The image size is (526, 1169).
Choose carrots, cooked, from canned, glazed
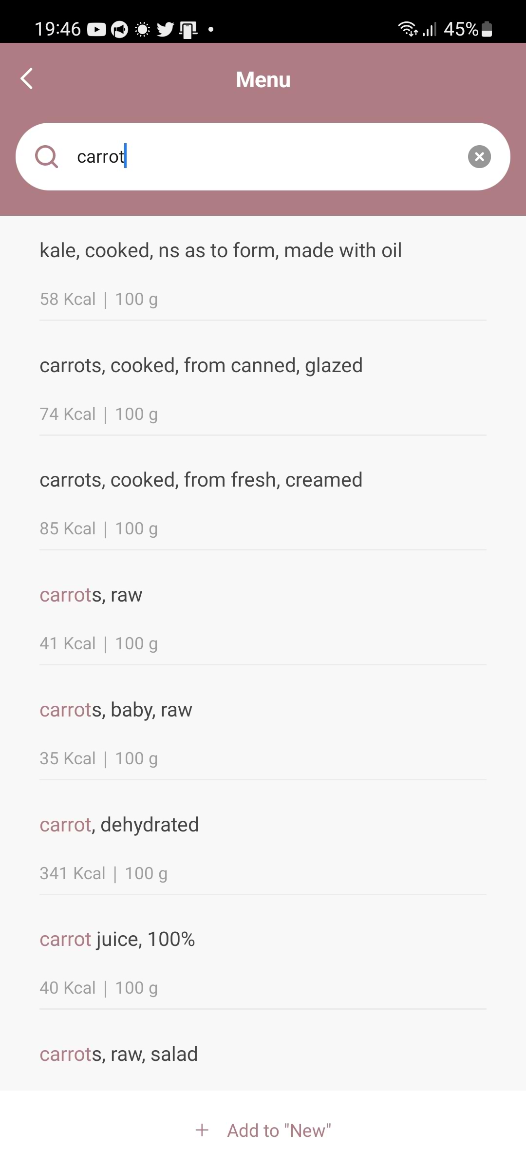pyautogui.click(x=201, y=366)
